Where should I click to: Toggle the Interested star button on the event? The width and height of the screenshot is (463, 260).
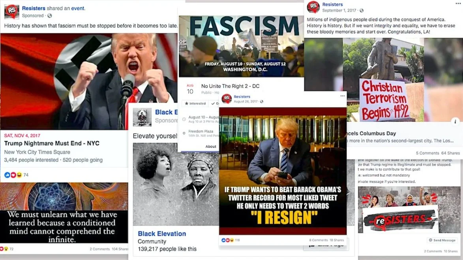click(195, 104)
